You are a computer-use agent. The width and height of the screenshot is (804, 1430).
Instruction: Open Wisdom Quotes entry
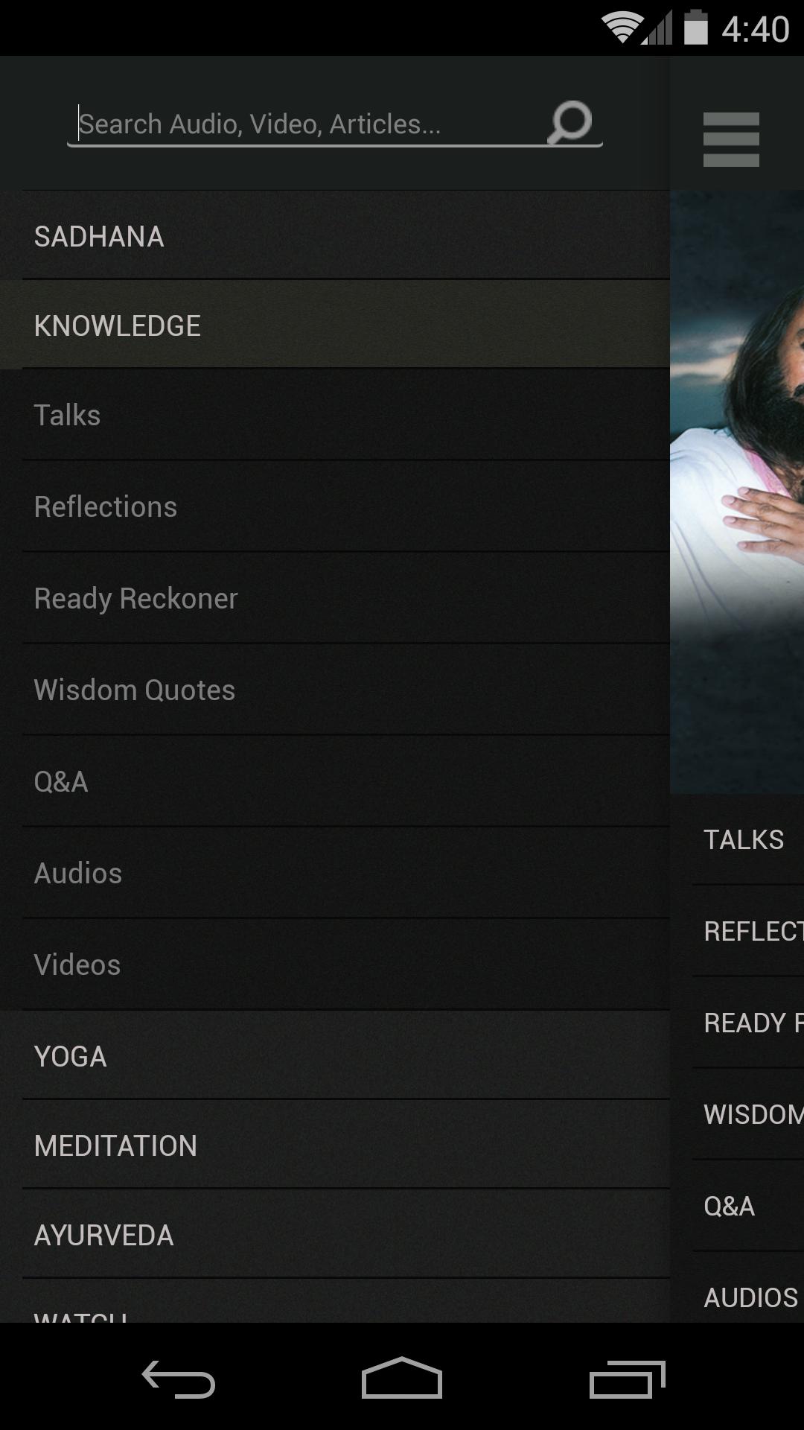(x=335, y=690)
